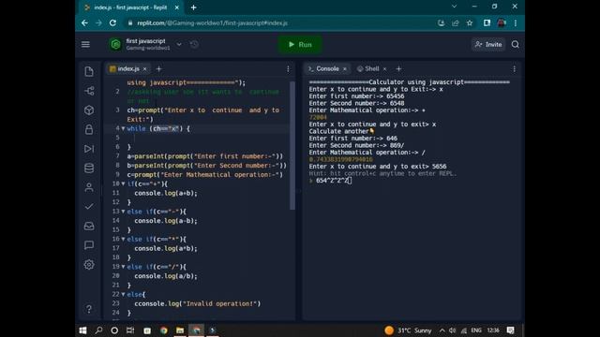
Task: Open the Debugger sidebar icon
Action: tap(89, 149)
